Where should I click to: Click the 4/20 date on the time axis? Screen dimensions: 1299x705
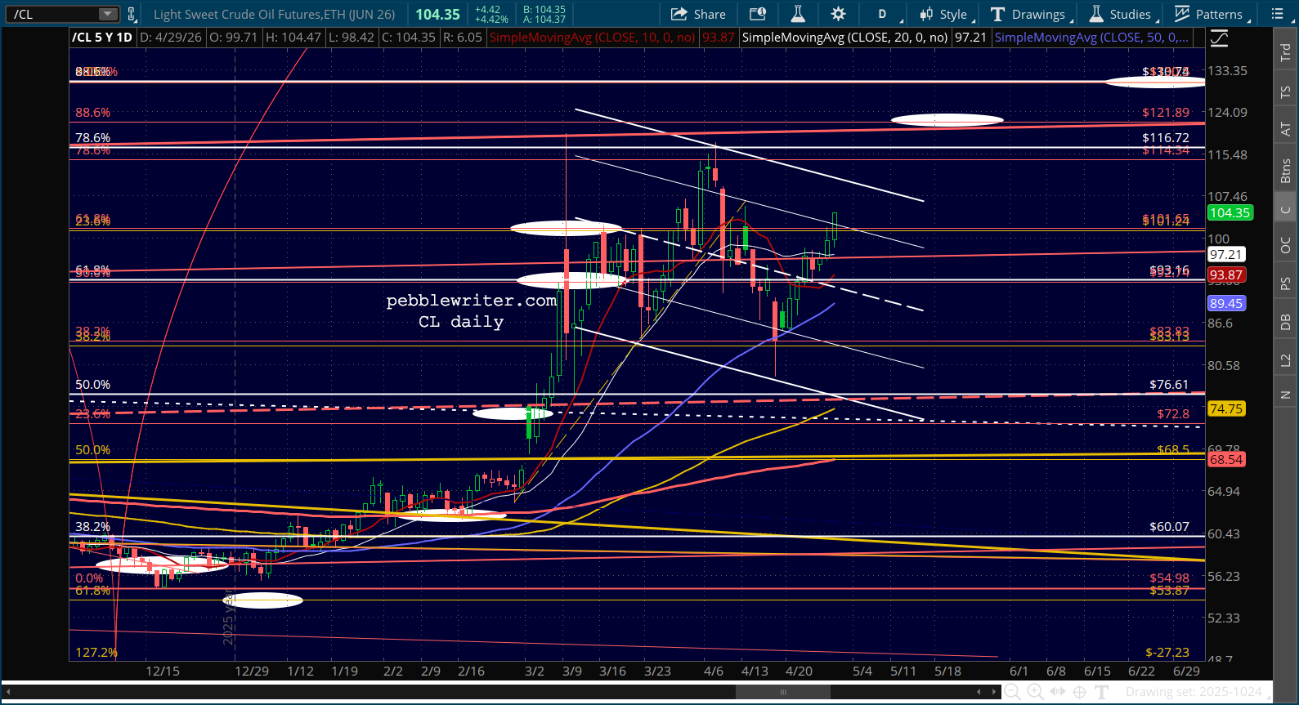(799, 672)
